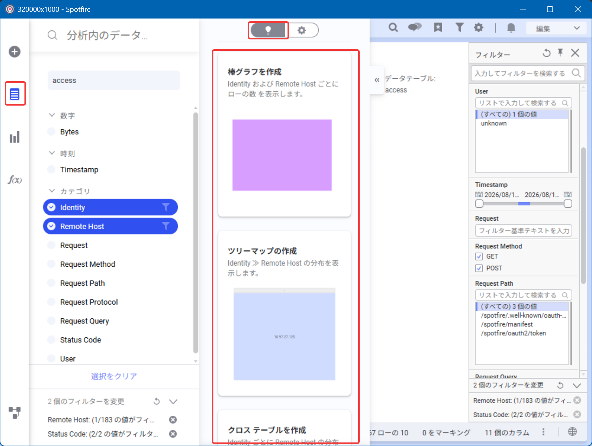Remove the Remote Host filter in left panel
The width and height of the screenshot is (592, 446).
tap(173, 420)
